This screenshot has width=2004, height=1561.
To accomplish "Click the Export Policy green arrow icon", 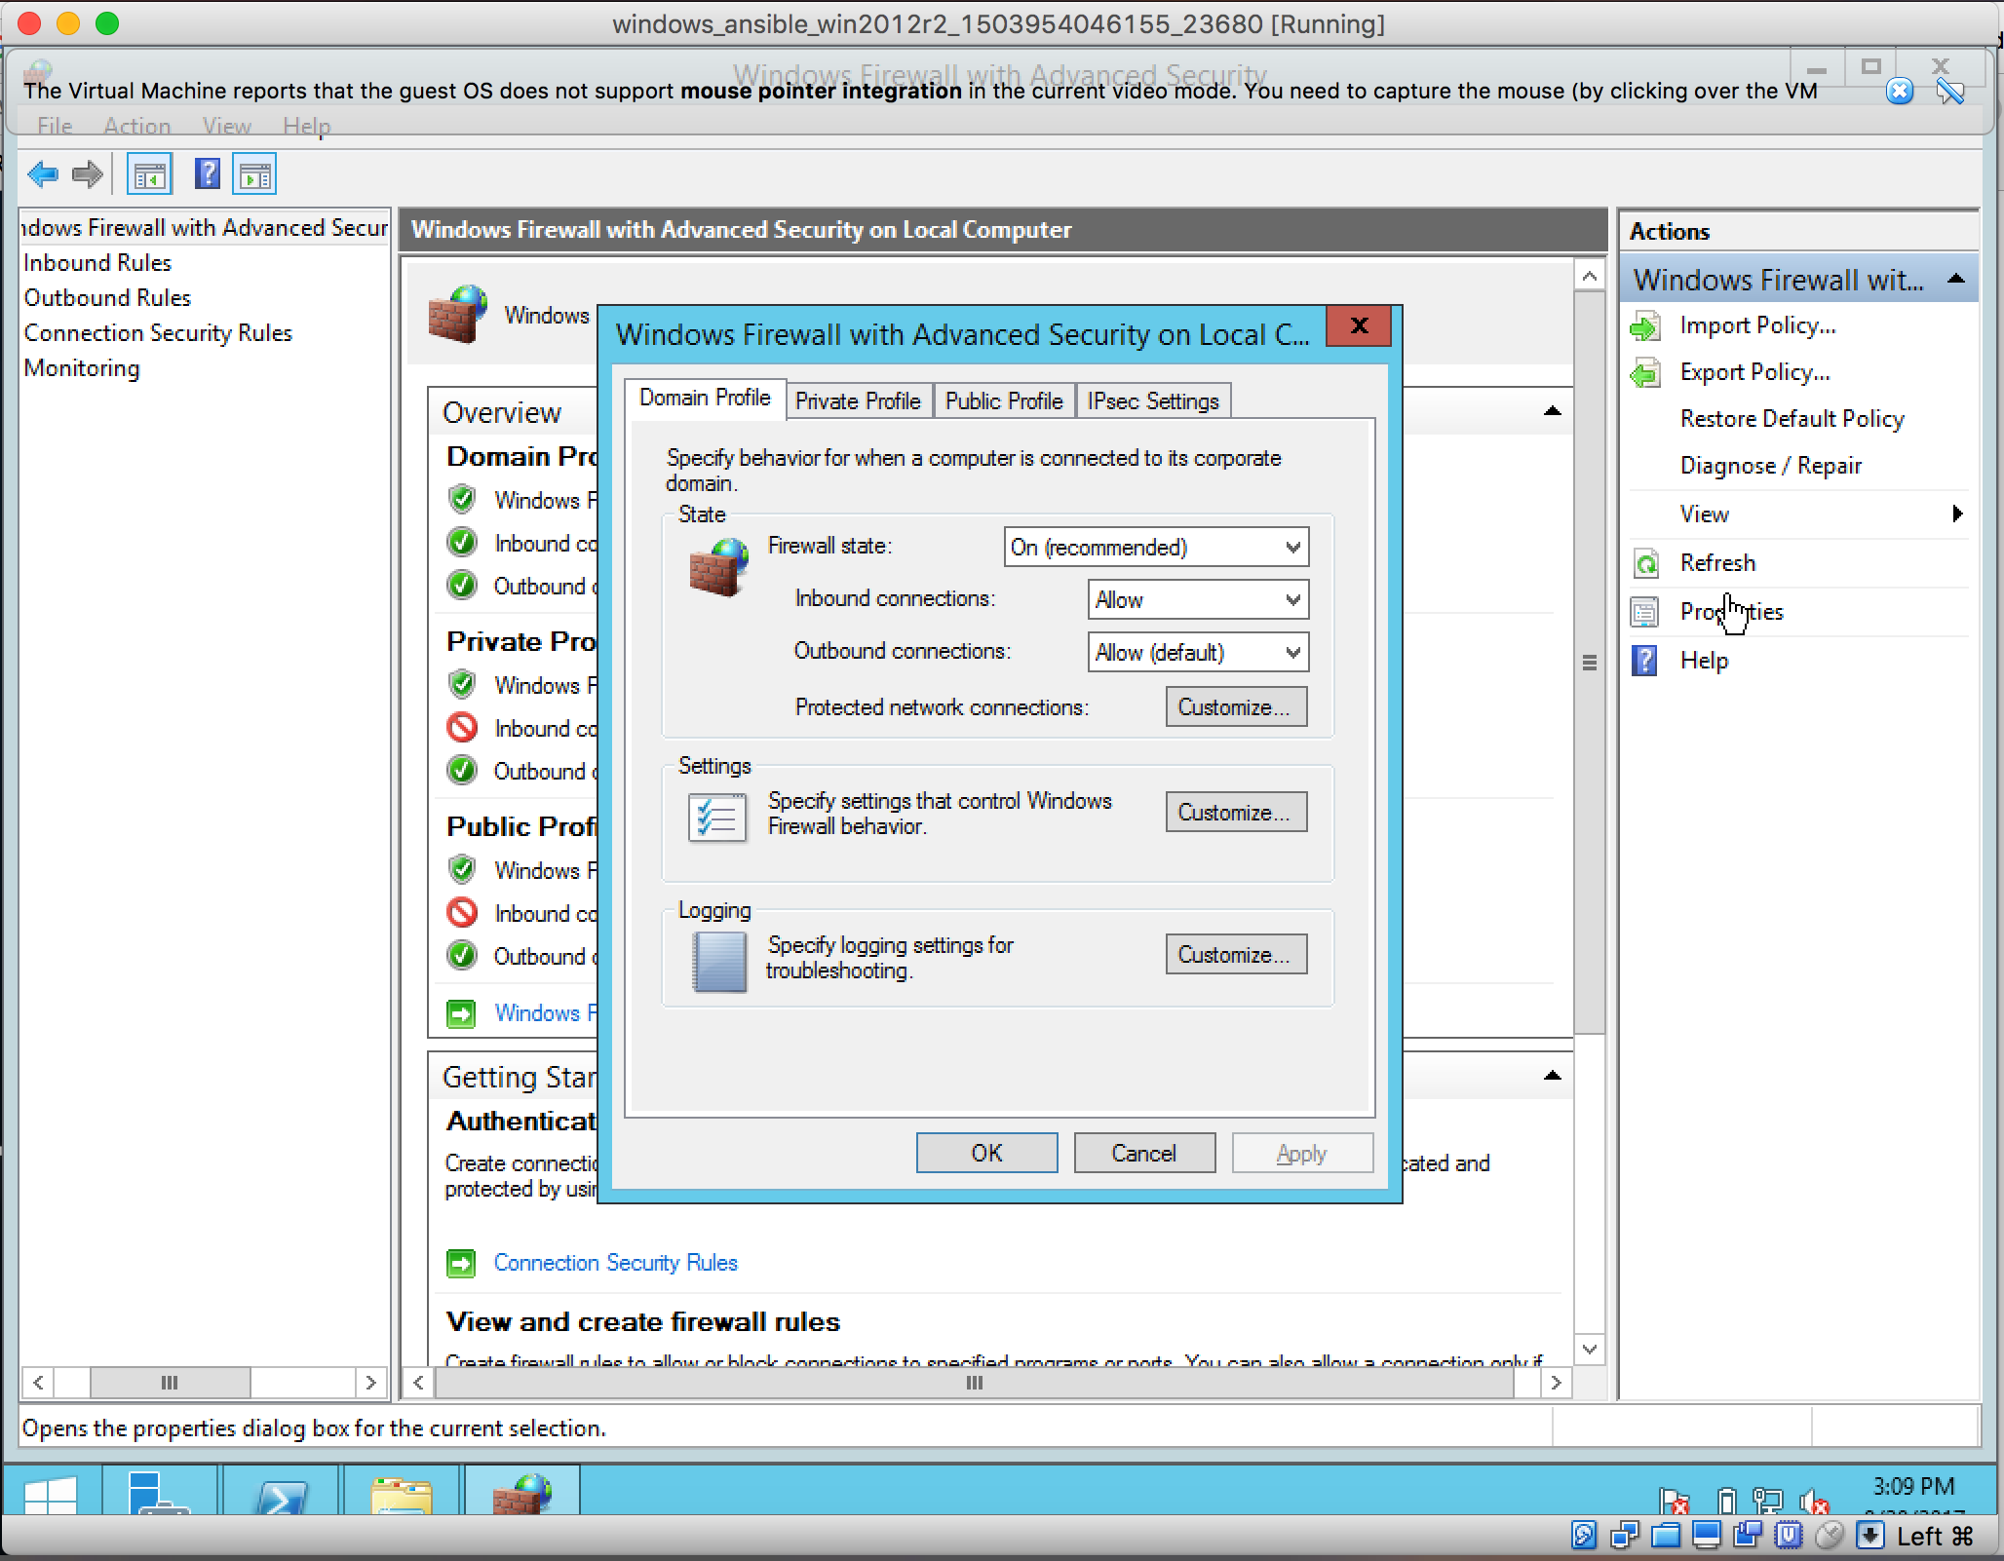I will tap(1645, 373).
